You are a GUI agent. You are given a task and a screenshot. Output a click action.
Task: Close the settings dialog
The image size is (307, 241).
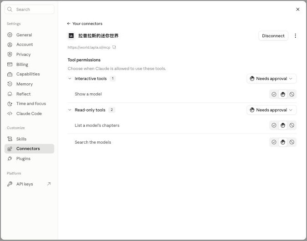click(297, 9)
